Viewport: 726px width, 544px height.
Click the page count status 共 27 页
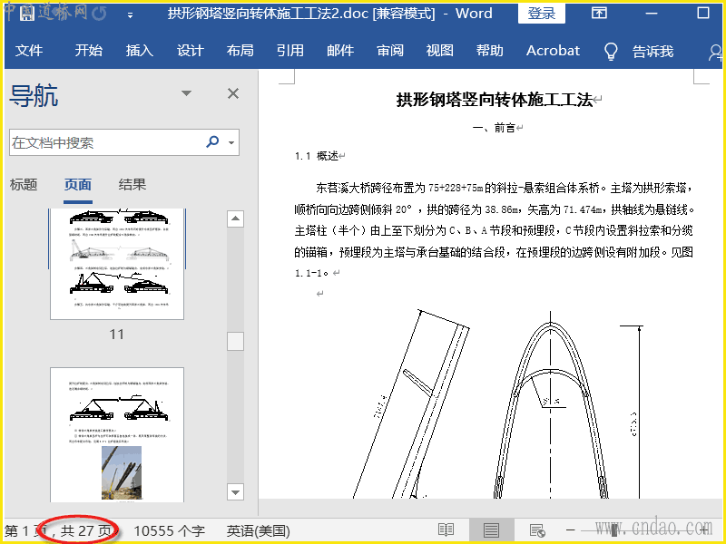86,530
